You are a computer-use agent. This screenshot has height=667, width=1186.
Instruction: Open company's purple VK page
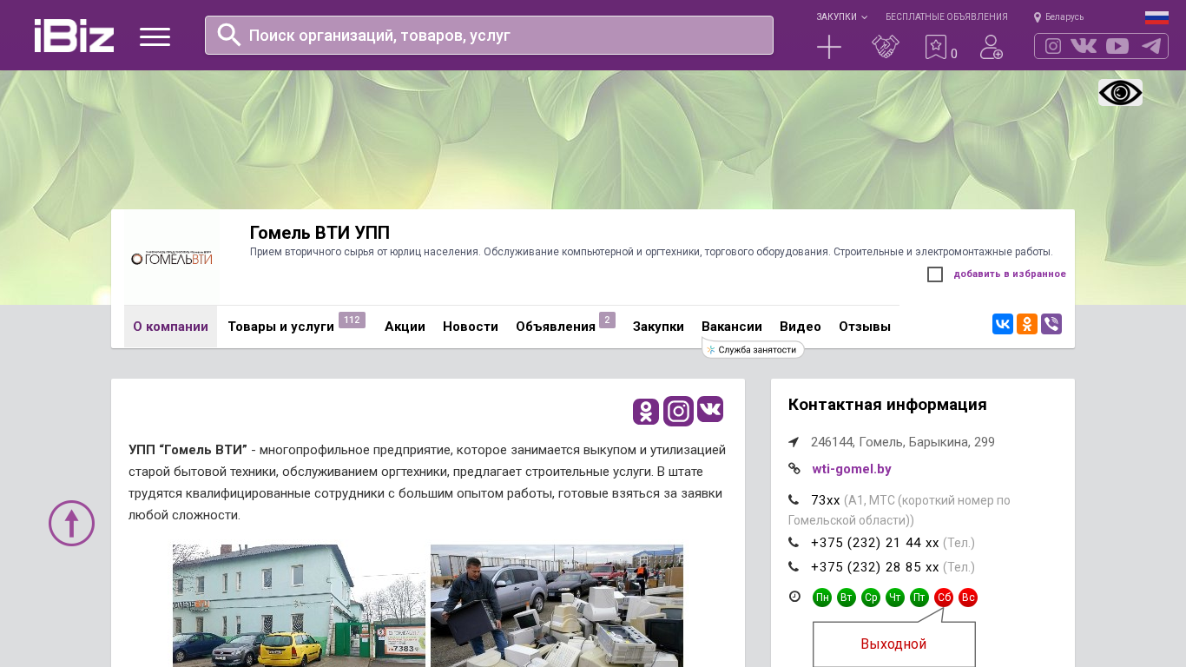[x=710, y=409]
